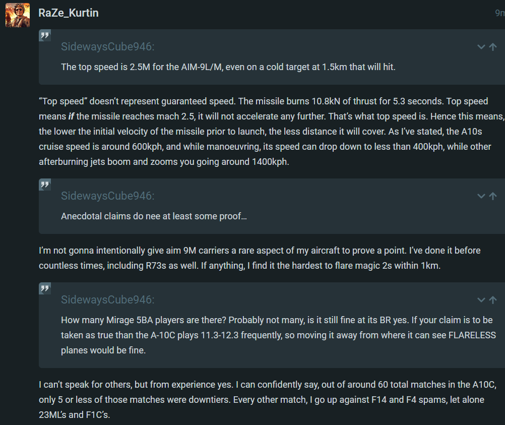This screenshot has width=505, height=425.
Task: Go to the original Anecdotal claims post via the up arrow
Action: [x=493, y=196]
